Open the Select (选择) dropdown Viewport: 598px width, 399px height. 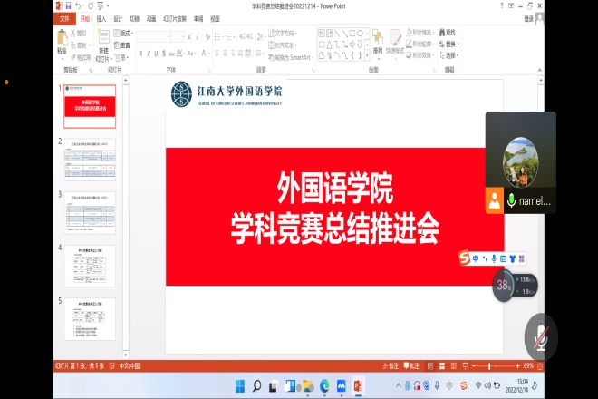point(453,55)
